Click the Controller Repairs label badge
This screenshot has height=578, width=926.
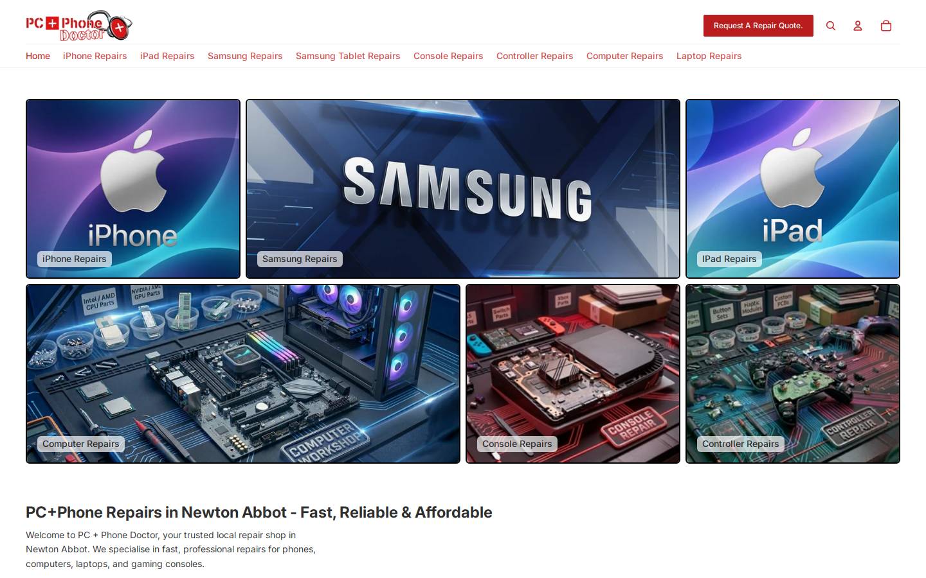(x=741, y=444)
